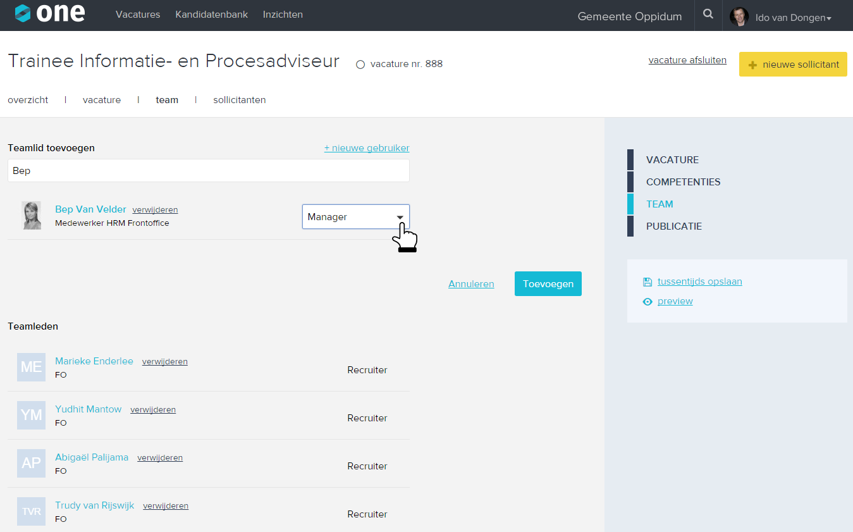Open the Ido van Dongen user menu

(x=793, y=18)
